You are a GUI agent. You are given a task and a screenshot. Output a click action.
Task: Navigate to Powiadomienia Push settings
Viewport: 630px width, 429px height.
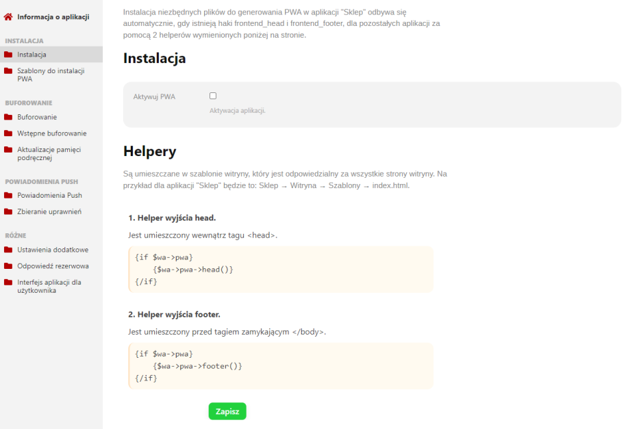coord(49,196)
